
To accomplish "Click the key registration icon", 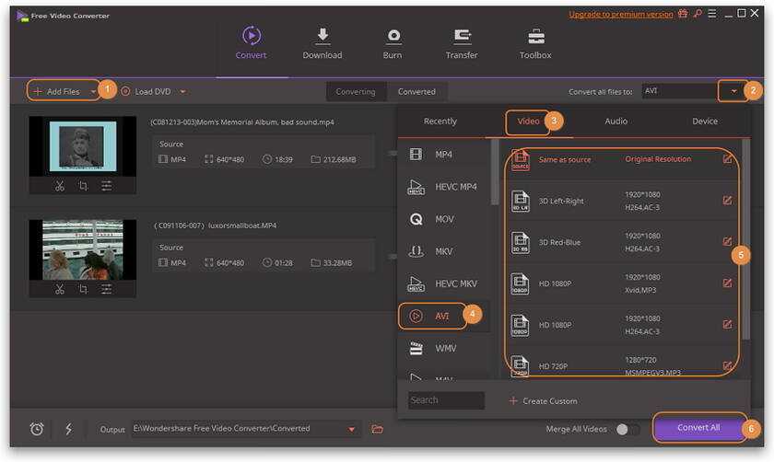I will point(698,14).
